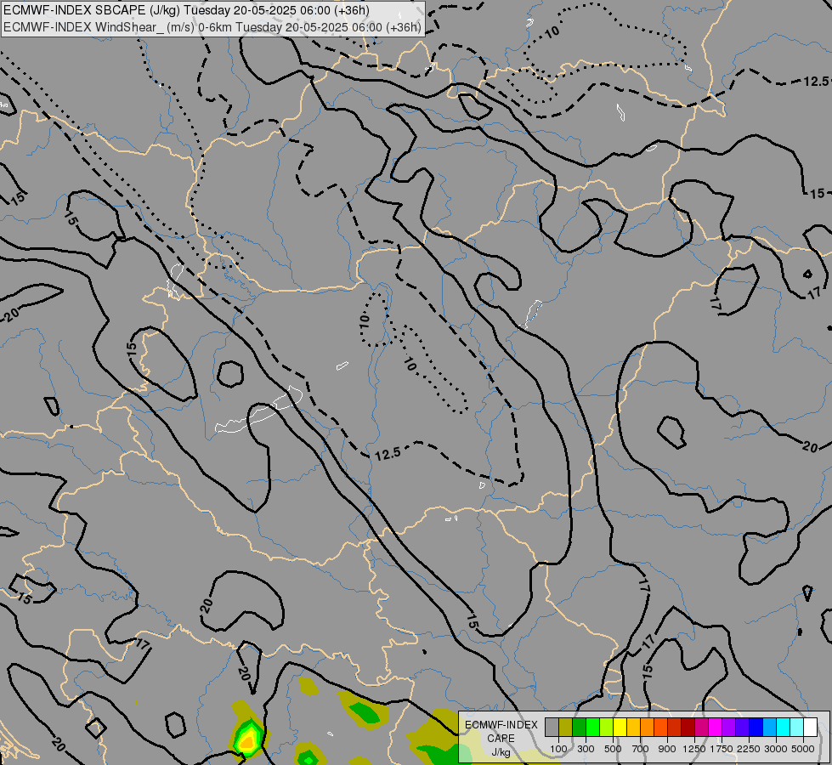Select the olive legend color swatch
This screenshot has width=832, height=765.
[566, 727]
